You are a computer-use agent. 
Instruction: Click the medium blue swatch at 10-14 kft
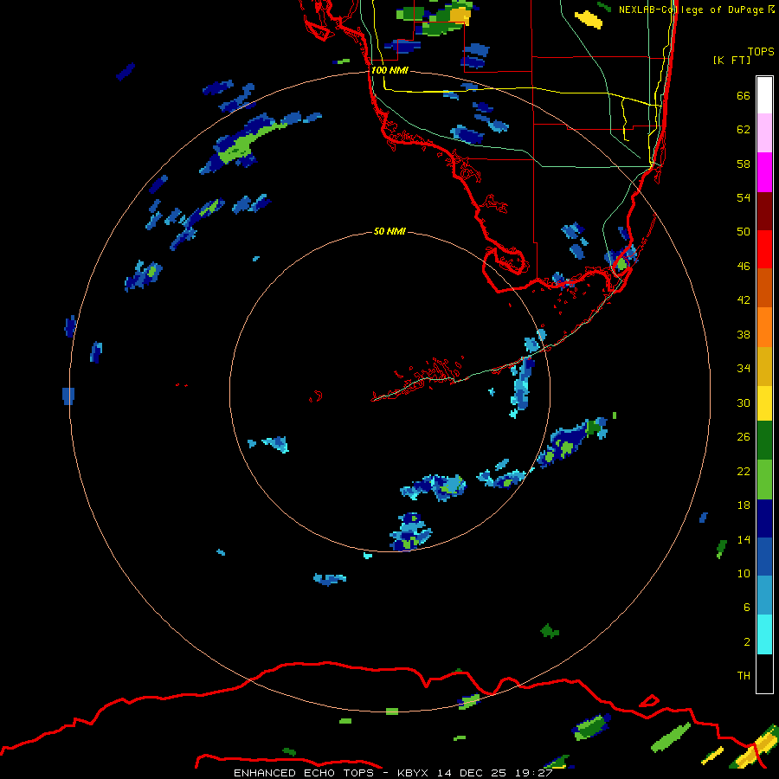pos(764,557)
